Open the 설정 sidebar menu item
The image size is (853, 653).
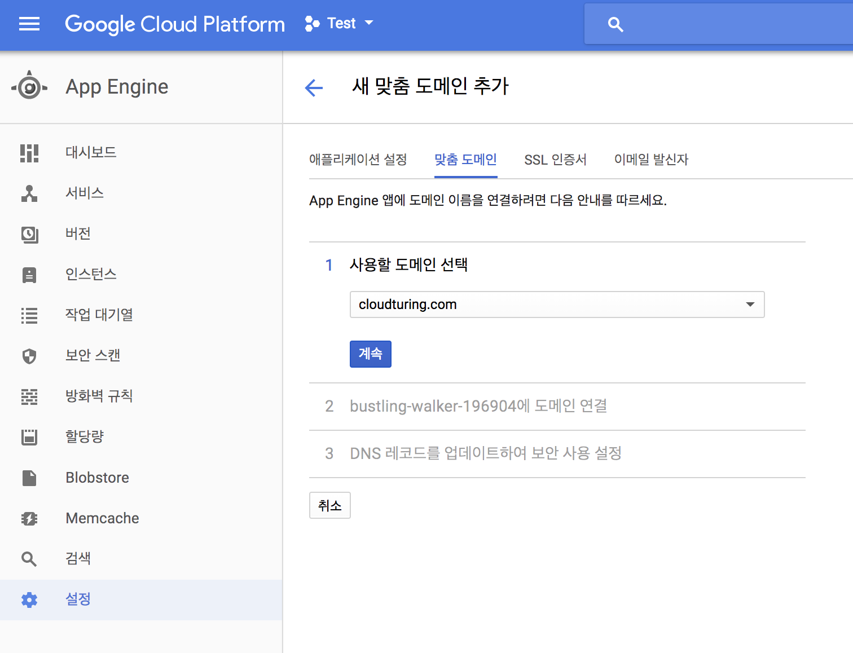click(x=141, y=599)
